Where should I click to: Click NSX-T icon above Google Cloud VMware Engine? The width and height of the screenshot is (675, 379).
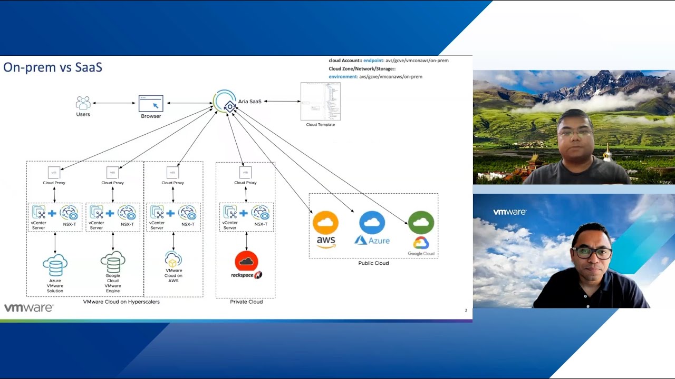[127, 213]
